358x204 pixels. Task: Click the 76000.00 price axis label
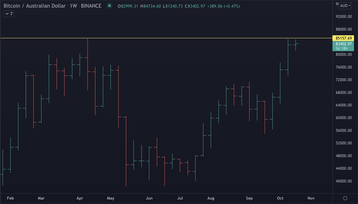344,67
